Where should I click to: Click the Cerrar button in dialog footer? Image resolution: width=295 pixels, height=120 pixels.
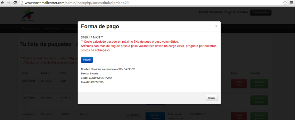click(x=211, y=98)
